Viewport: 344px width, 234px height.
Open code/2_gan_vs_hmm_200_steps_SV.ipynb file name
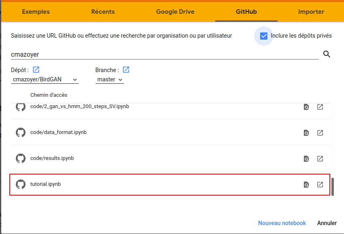coord(80,106)
